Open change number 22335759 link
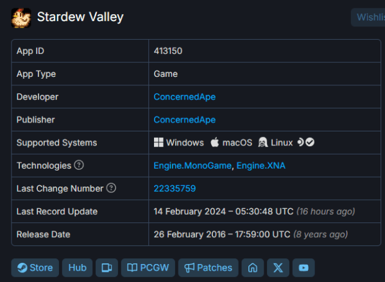This screenshot has height=282, width=385. coord(175,188)
